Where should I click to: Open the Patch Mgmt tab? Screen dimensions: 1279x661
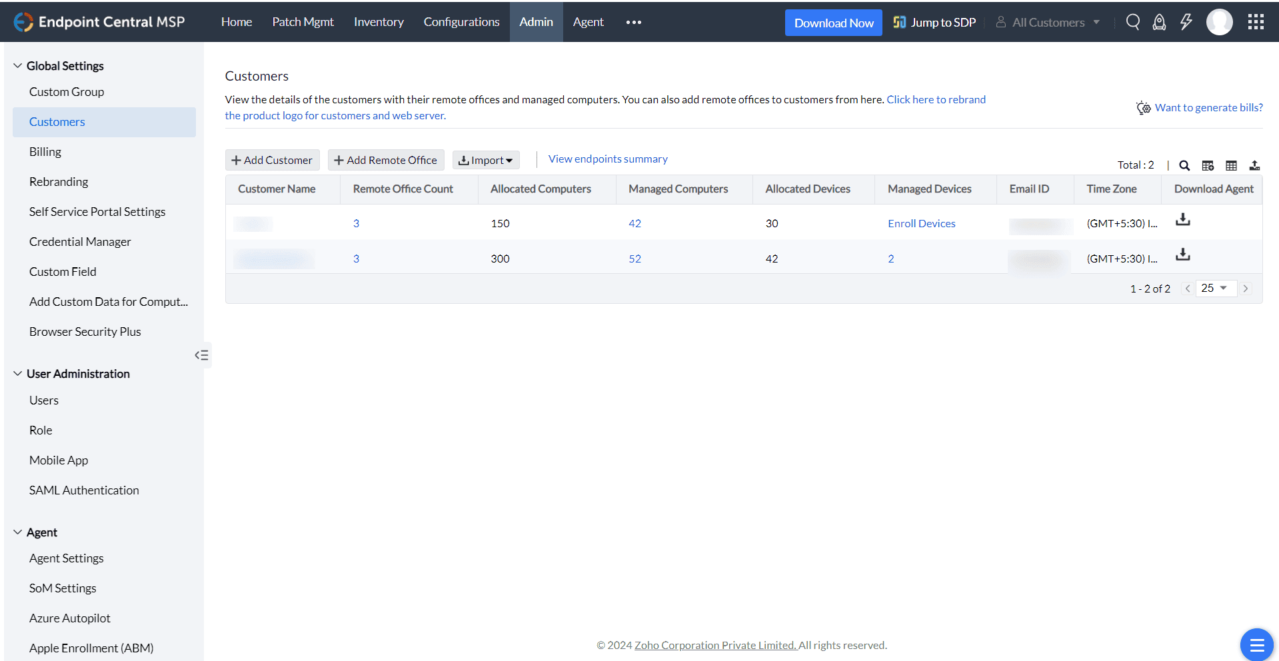point(303,22)
